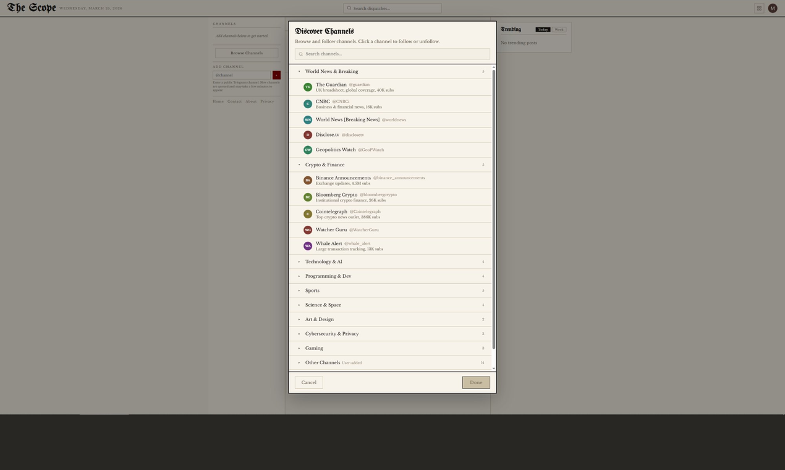This screenshot has height=470, width=785.
Task: Click World News Breaking News avatar icon
Action: point(308,120)
